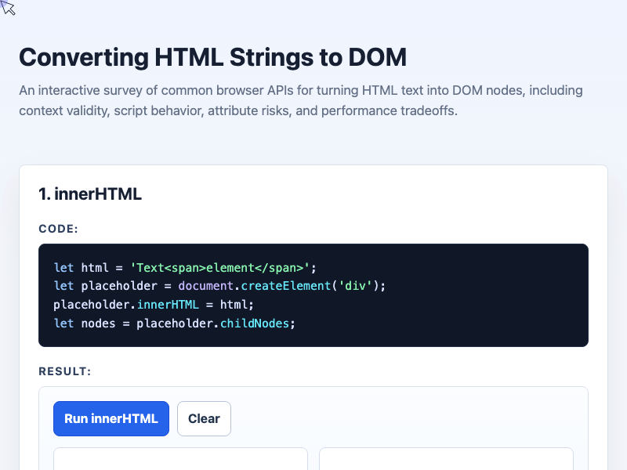The height and width of the screenshot is (470, 627).
Task: Click the Clear button
Action: point(204,418)
